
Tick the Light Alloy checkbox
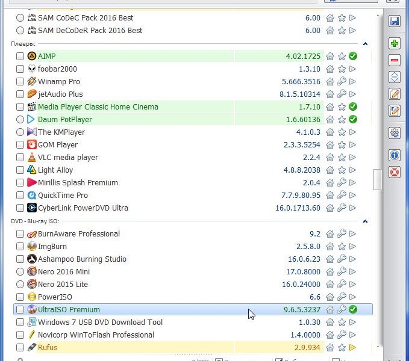coord(20,170)
